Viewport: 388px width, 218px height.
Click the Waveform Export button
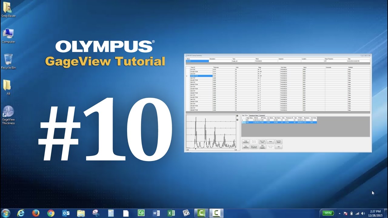[x=279, y=141]
